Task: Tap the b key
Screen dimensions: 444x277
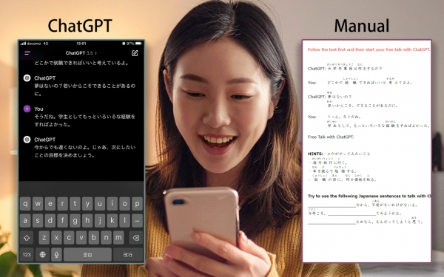Action: coord(94,238)
